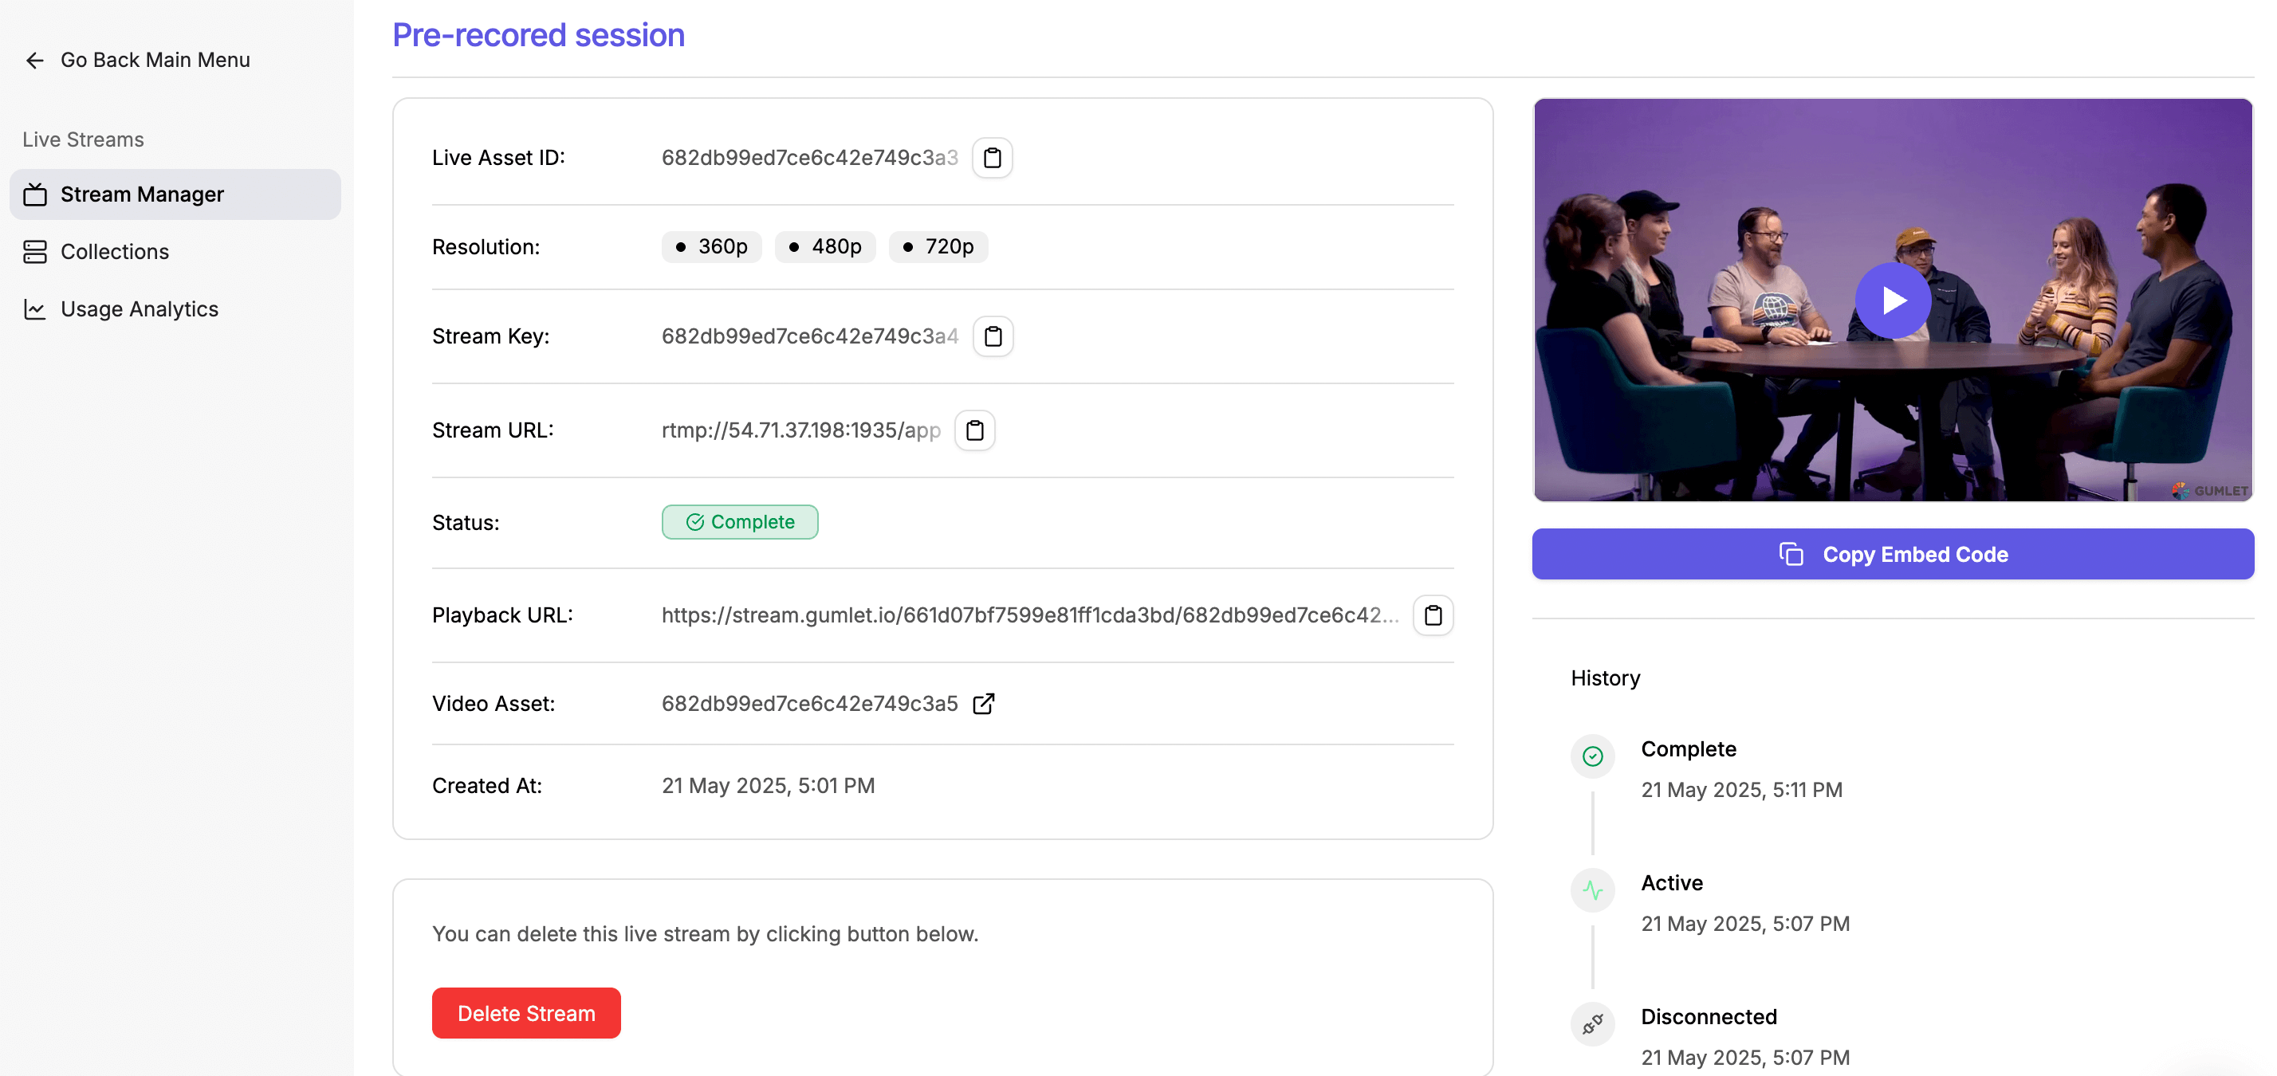Image resolution: width=2277 pixels, height=1076 pixels.
Task: Click Go Back Main Menu text
Action: (155, 60)
